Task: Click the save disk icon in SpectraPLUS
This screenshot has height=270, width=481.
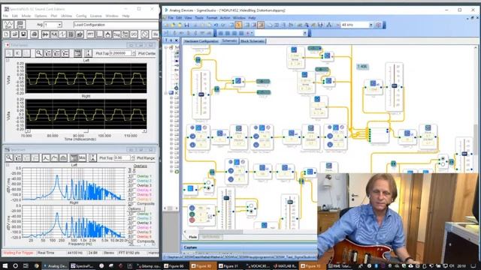Action: click(23, 34)
